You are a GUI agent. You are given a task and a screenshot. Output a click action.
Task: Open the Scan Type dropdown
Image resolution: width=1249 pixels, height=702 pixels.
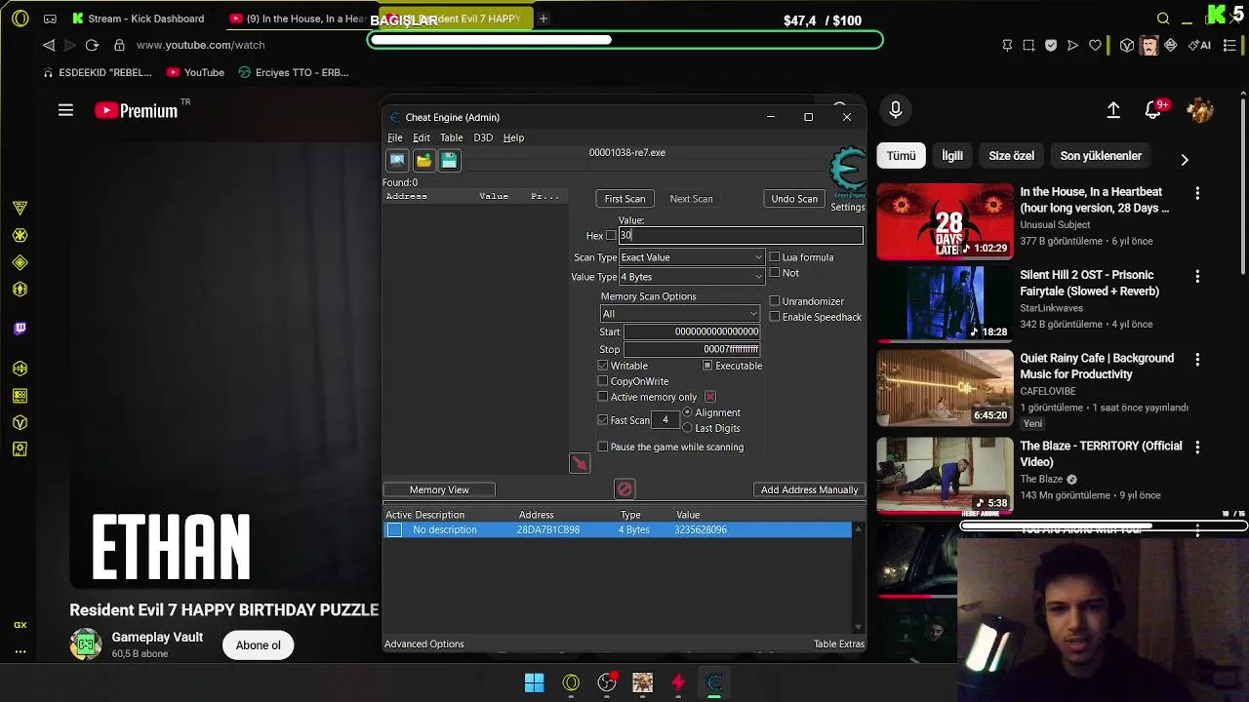pos(691,257)
